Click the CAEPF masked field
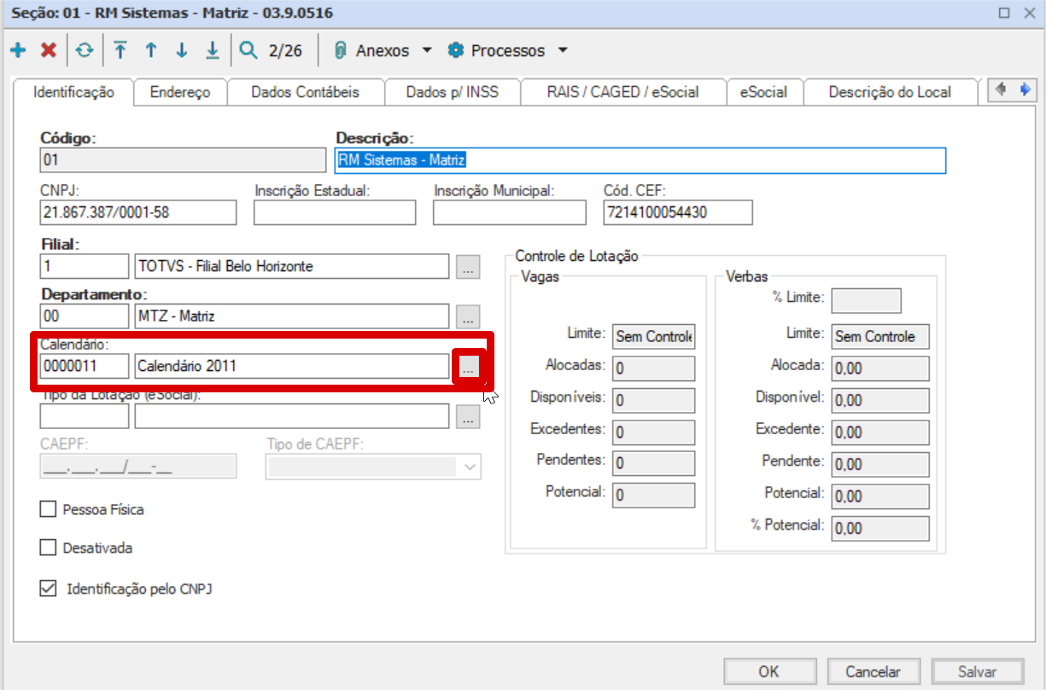Screen dimensions: 1046x690 [138, 467]
